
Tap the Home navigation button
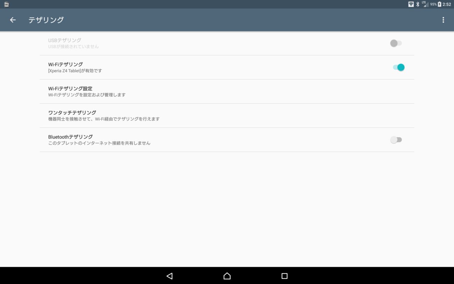[x=227, y=276]
